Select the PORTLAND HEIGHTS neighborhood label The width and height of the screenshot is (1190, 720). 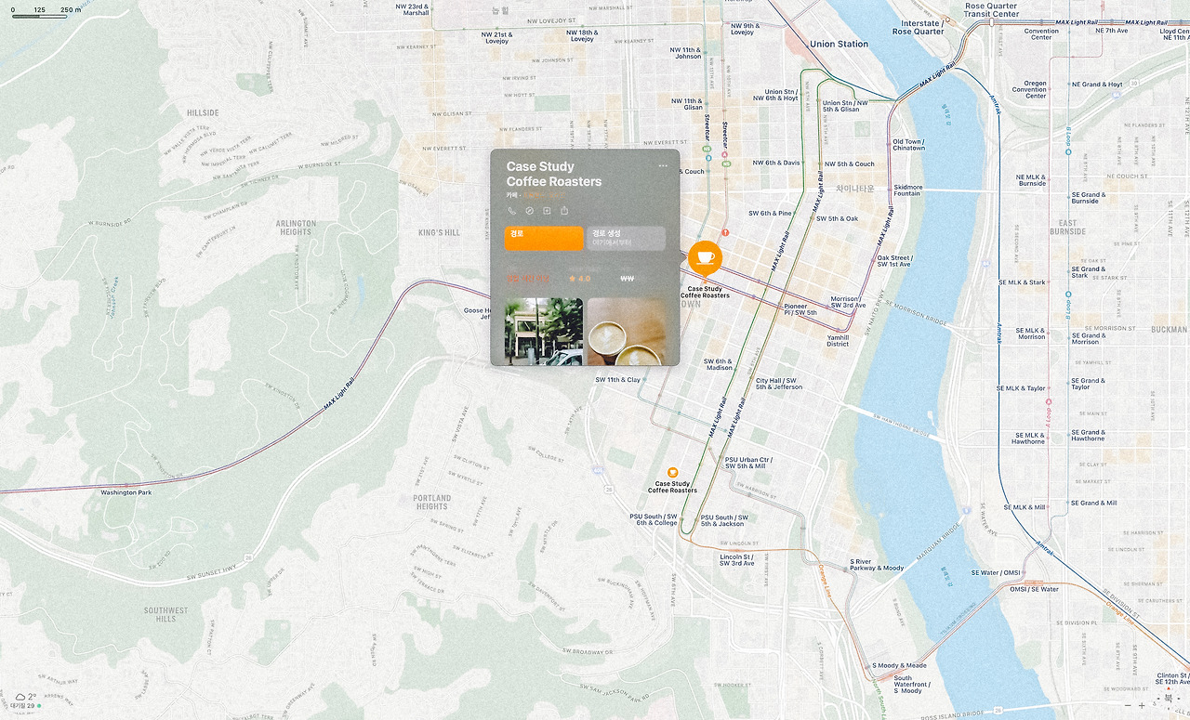pos(432,503)
